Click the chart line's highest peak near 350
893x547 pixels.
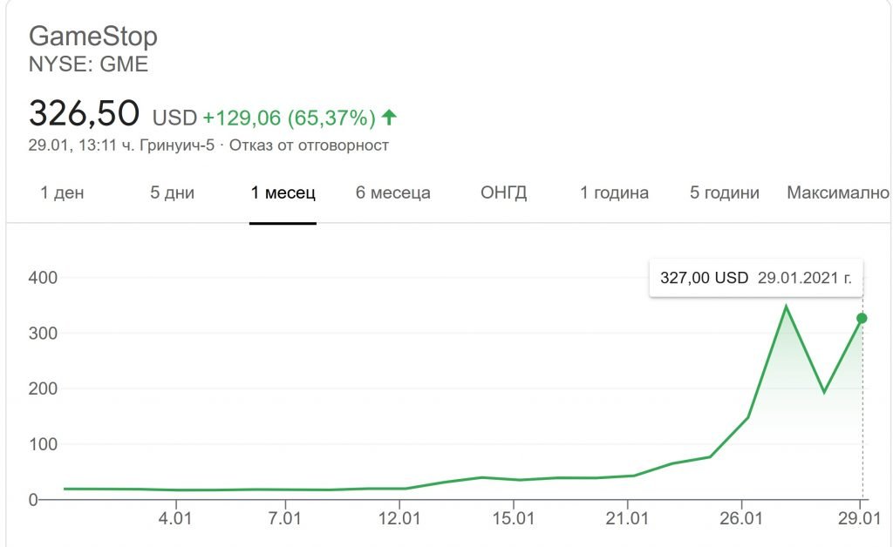pyautogui.click(x=786, y=307)
